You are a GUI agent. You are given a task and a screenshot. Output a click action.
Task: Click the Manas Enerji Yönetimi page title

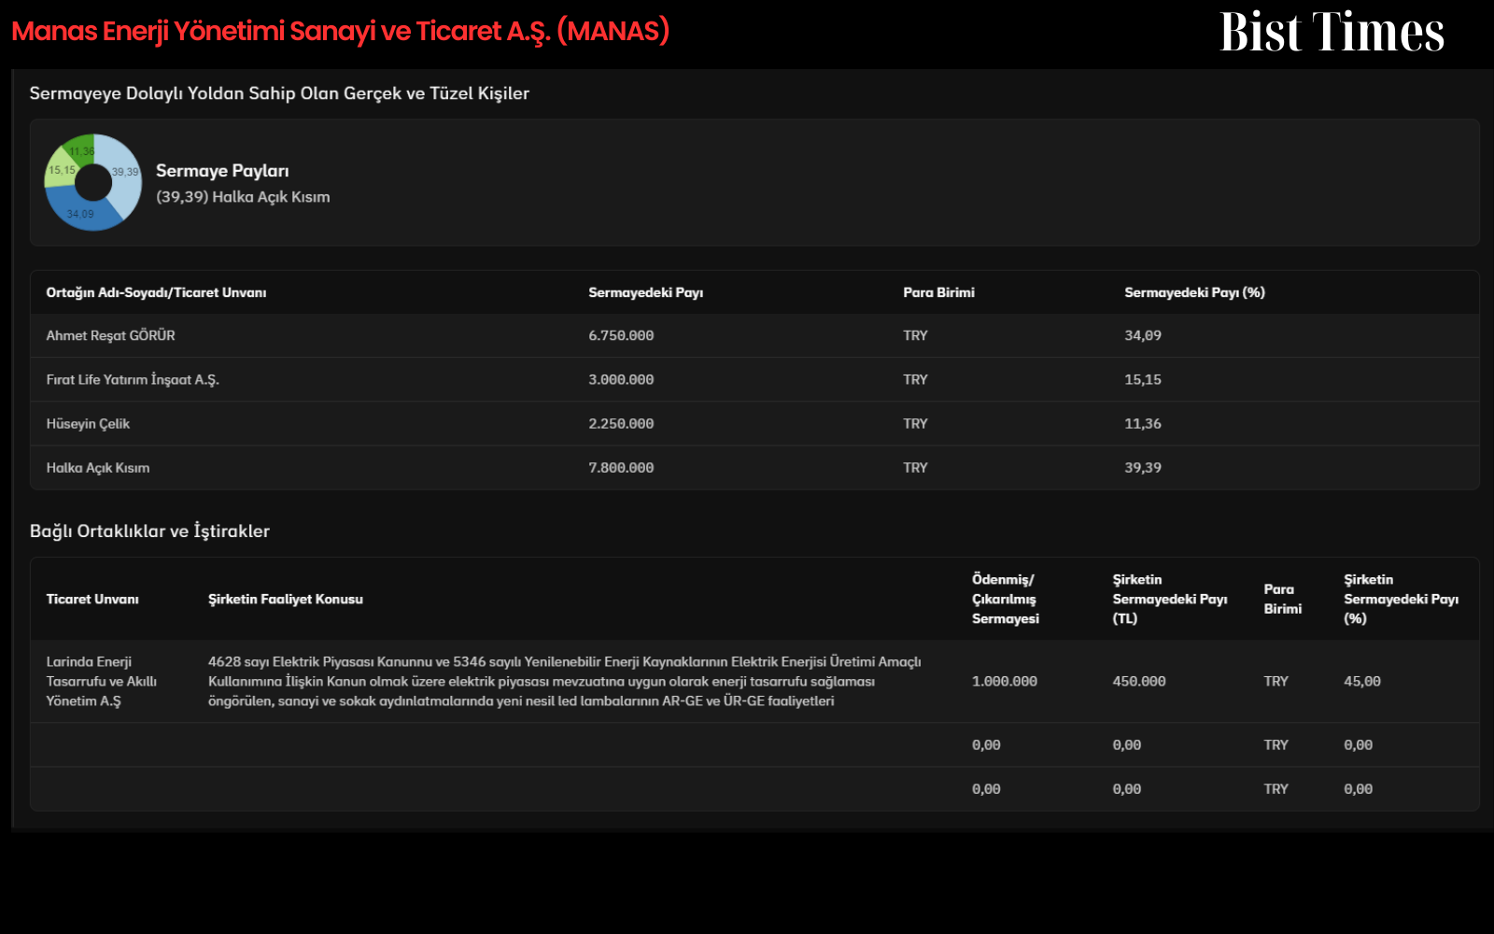[x=341, y=31]
